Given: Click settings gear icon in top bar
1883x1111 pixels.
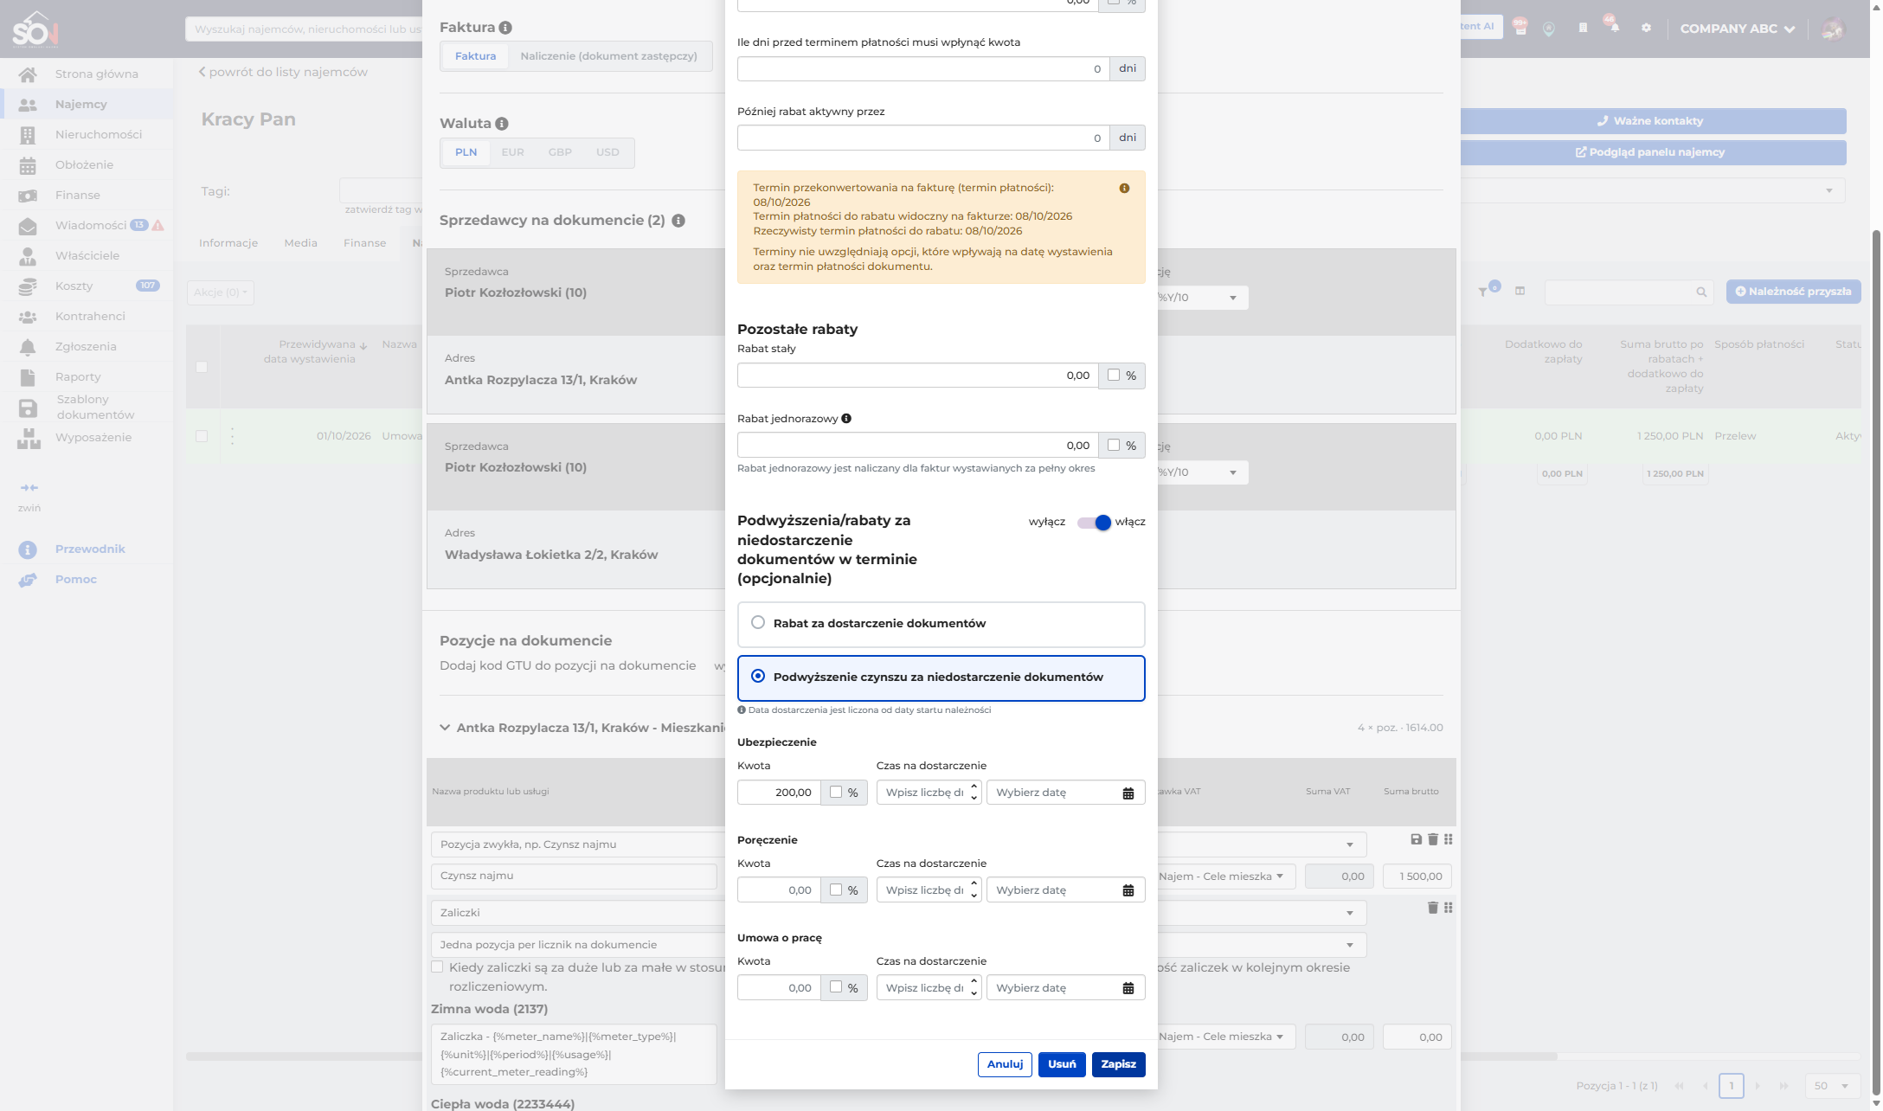Looking at the screenshot, I should tap(1646, 29).
